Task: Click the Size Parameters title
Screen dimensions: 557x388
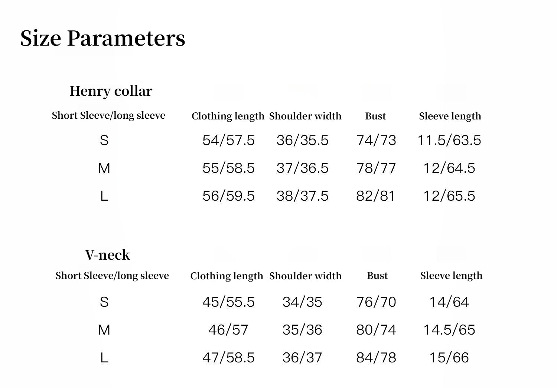Action: pyautogui.click(x=102, y=38)
